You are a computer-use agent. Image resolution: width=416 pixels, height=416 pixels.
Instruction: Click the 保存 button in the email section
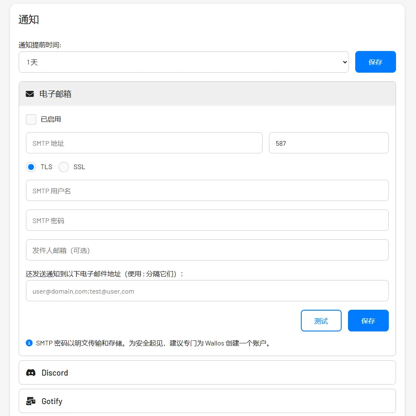(x=368, y=320)
